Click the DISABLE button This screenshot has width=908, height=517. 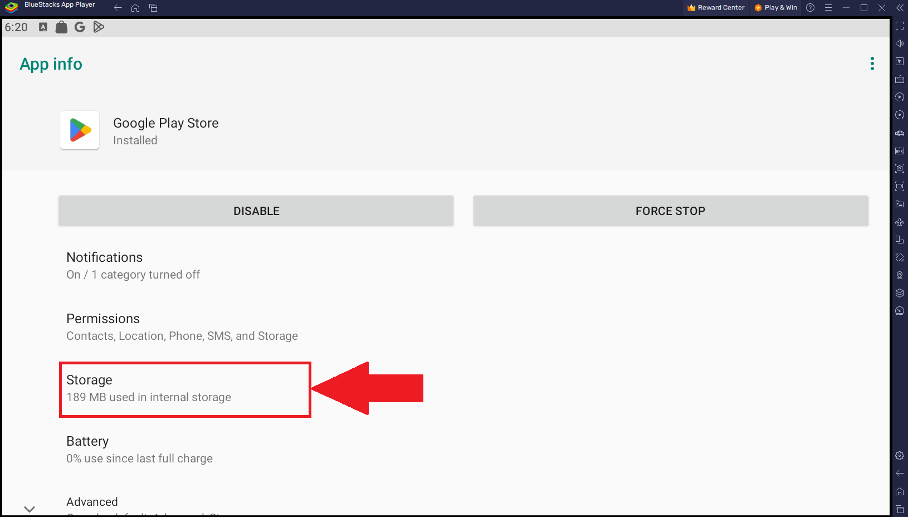[x=256, y=211]
